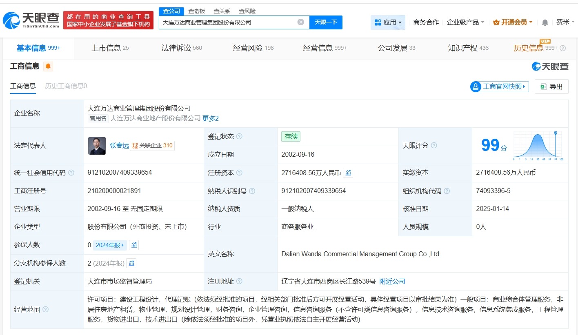Click the chart icon after 2024年报 in 参保人数

pos(135,245)
